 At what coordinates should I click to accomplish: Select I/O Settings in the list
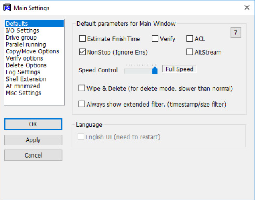coord(22,30)
